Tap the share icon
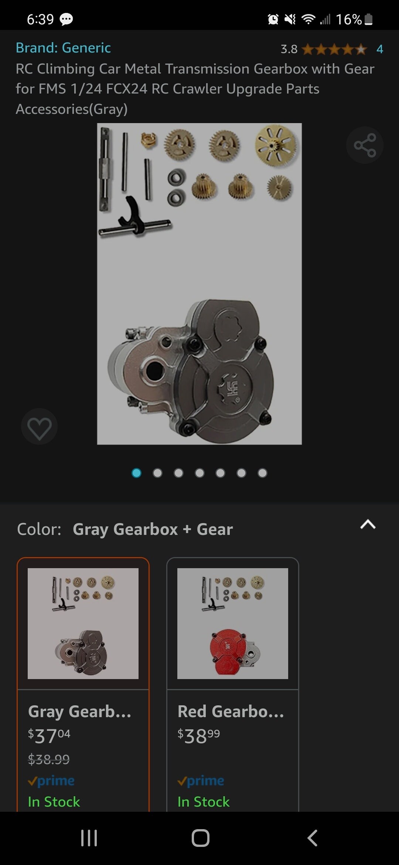Viewport: 399px width, 865px height. [365, 145]
